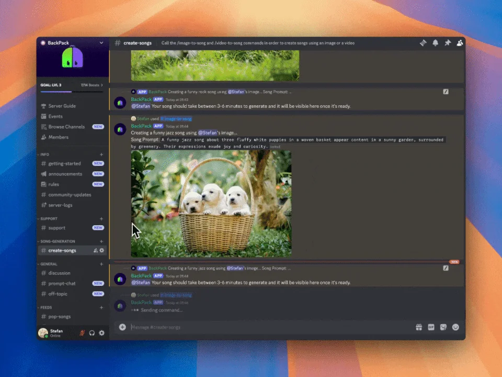Open the threads browser
Screen dimensions: 502x377
click(423, 43)
